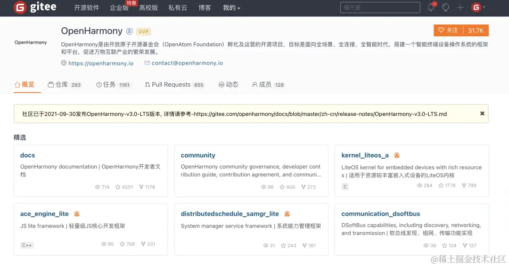Click the recommended badge on ace_engine_lite
The width and height of the screenshot is (509, 267).
(77, 214)
